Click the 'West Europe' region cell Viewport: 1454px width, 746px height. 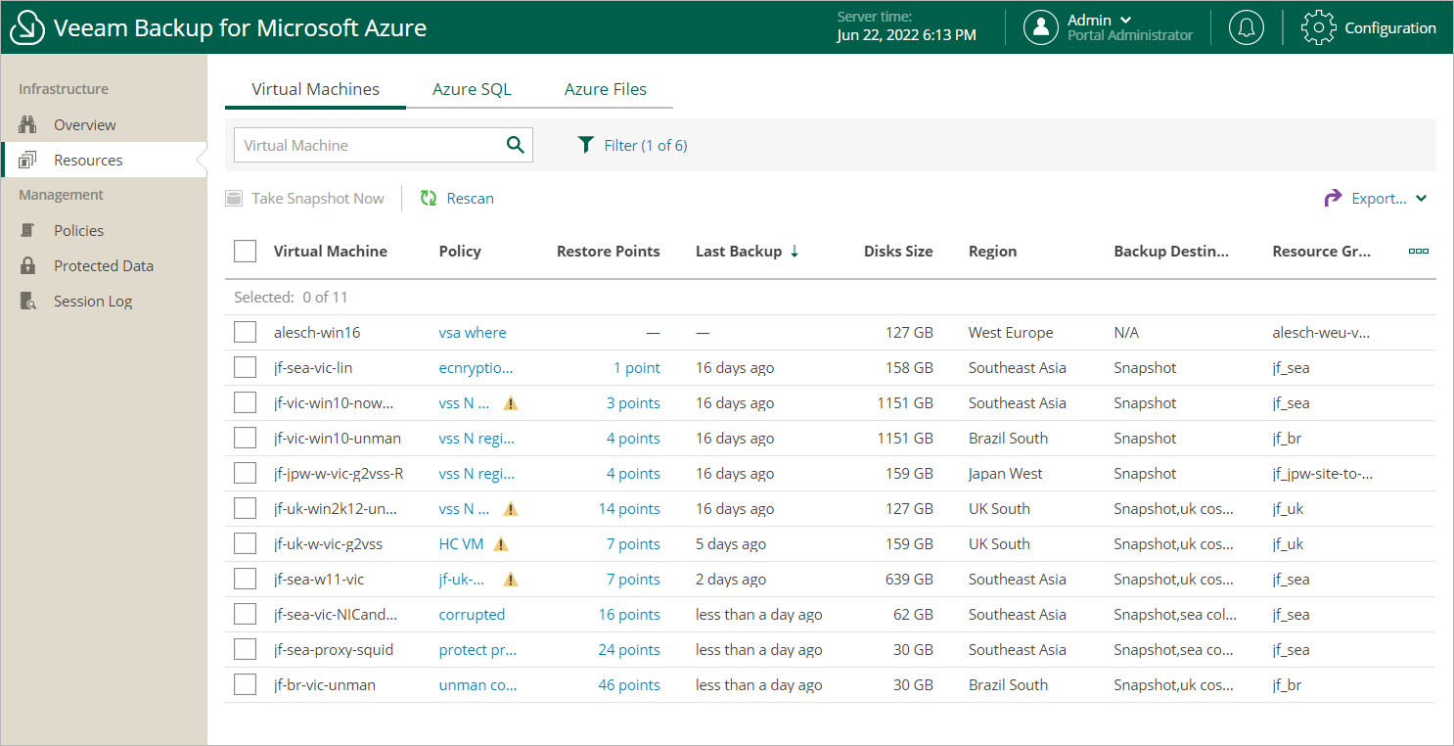coord(1011,332)
